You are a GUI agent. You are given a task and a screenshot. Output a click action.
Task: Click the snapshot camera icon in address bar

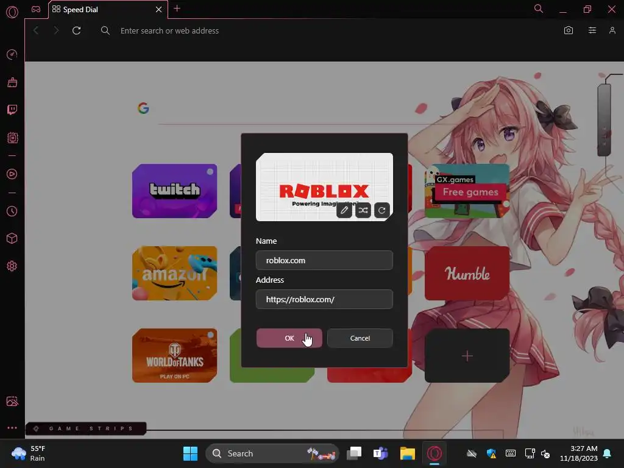pos(569,30)
